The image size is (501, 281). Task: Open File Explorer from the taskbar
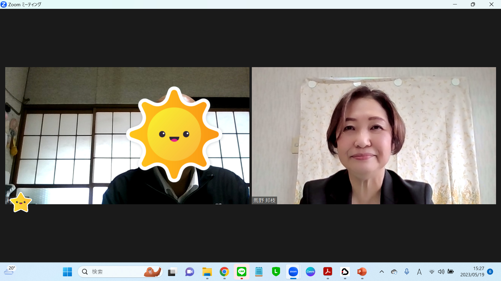[x=207, y=272]
